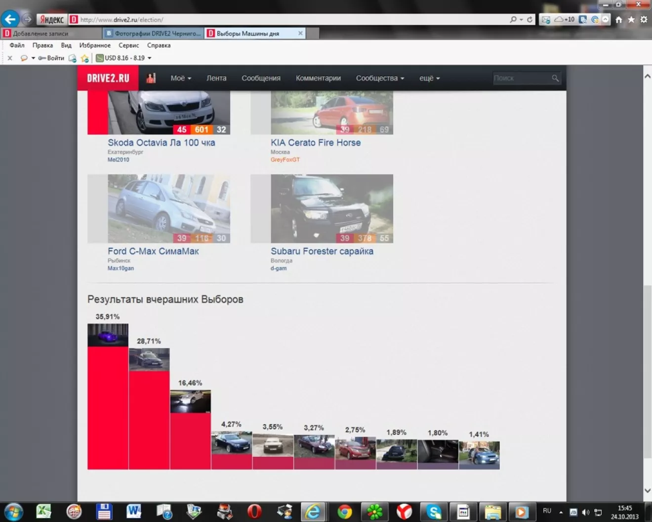Open the Ford C-Max car thumbnail
The height and width of the screenshot is (522, 652).
click(x=168, y=208)
